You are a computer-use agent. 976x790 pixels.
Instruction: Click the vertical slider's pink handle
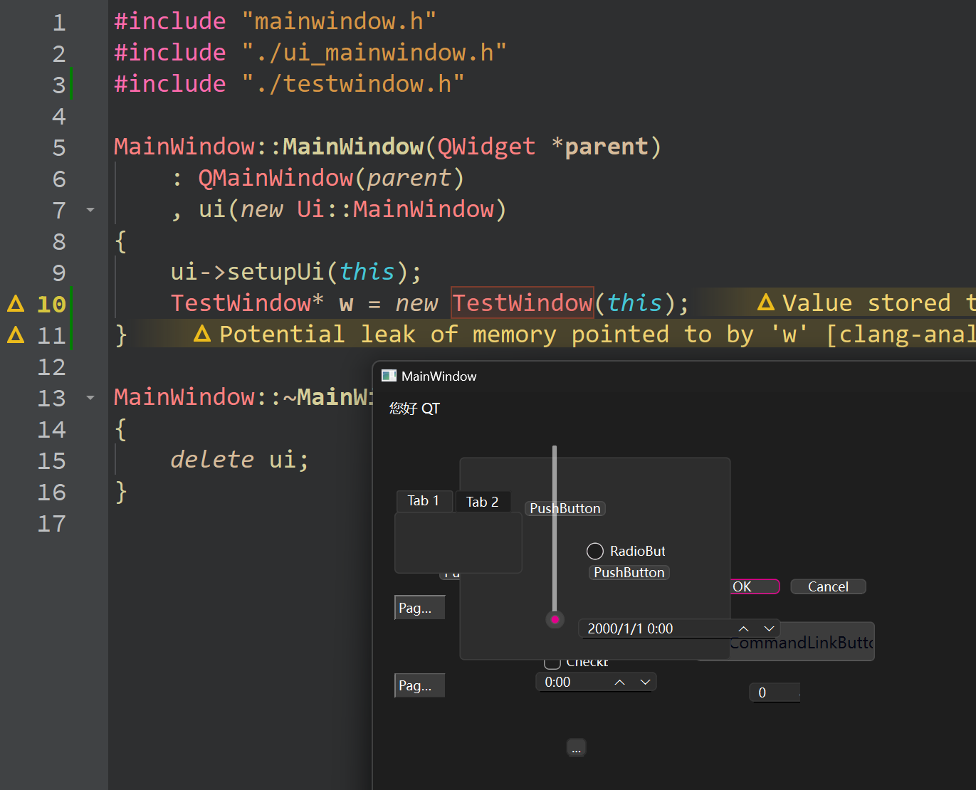click(x=555, y=619)
